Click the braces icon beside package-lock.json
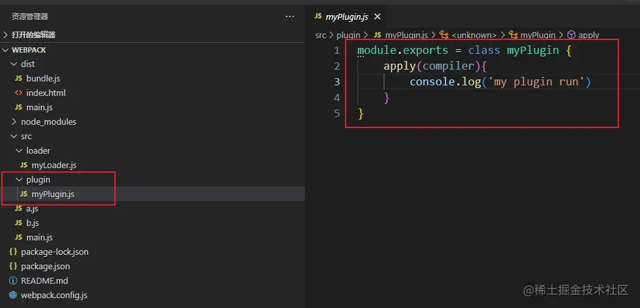 point(13,252)
